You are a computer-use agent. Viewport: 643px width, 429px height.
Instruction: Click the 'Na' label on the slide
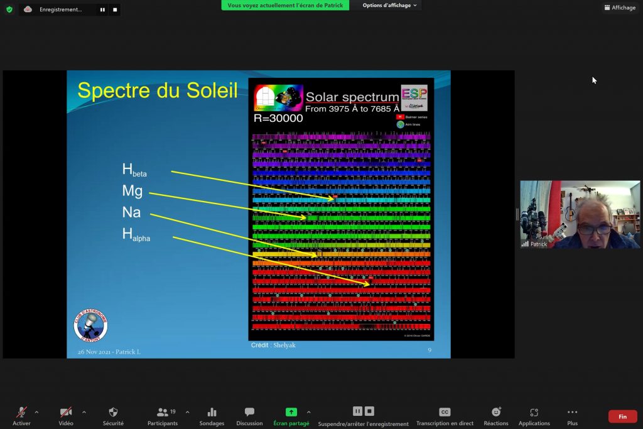tap(131, 212)
